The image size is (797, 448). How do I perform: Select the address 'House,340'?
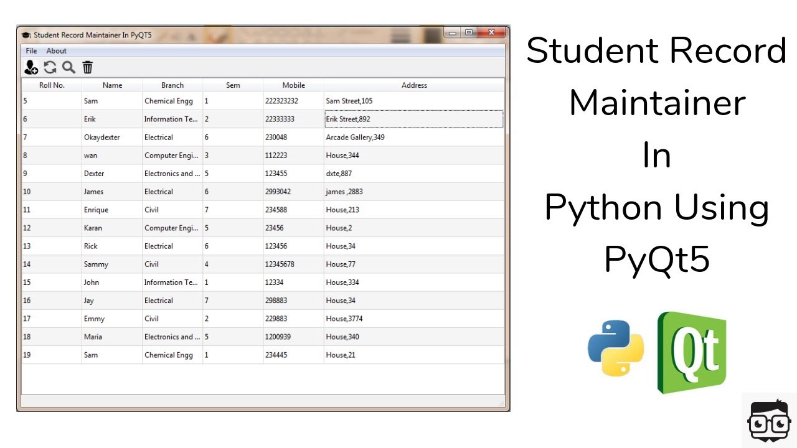[414, 337]
